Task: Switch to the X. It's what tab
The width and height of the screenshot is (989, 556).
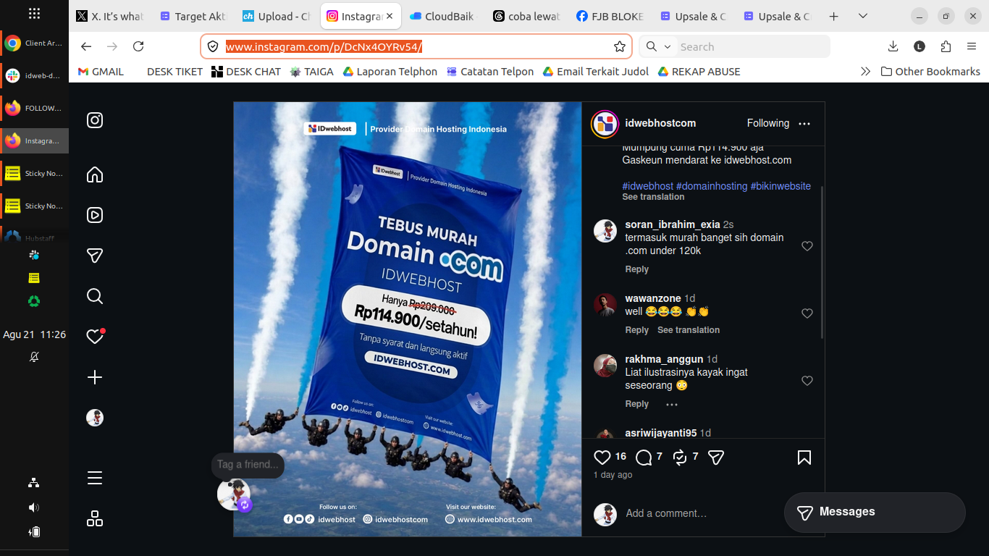Action: click(110, 16)
